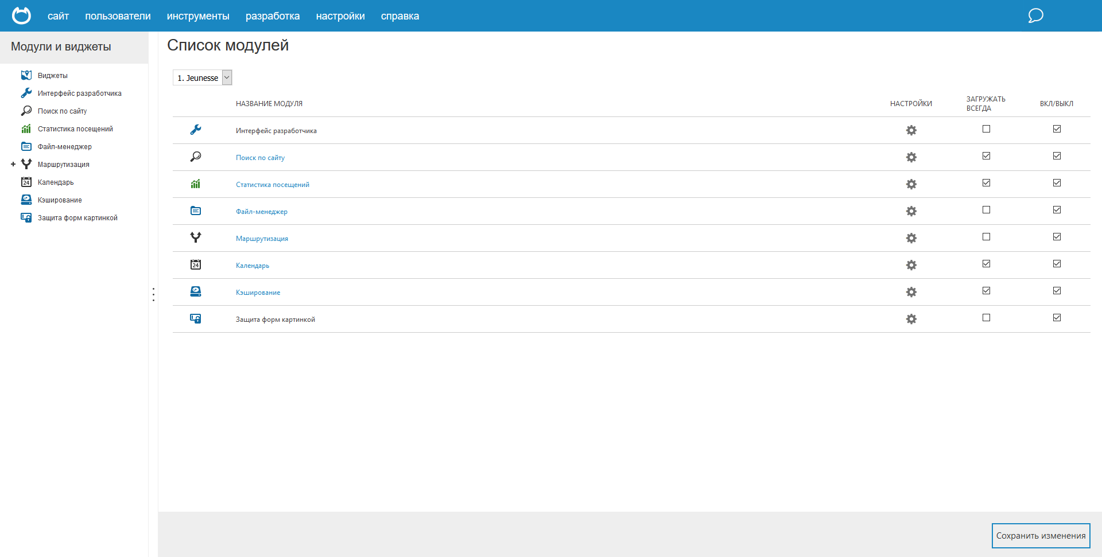Screen dimensions: 1102x557
Task: Click the lock icon in the Защита форм картинкой row
Action: point(196,318)
